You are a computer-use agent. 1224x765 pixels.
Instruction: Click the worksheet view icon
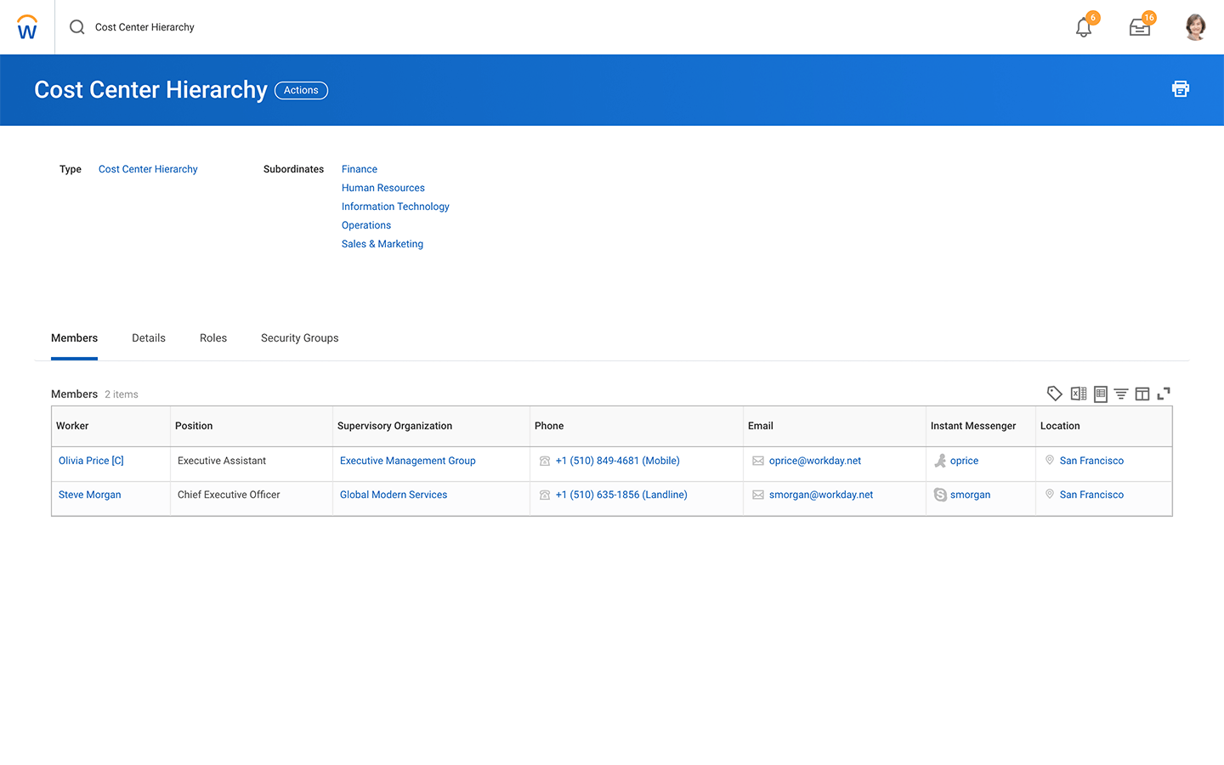[1100, 394]
